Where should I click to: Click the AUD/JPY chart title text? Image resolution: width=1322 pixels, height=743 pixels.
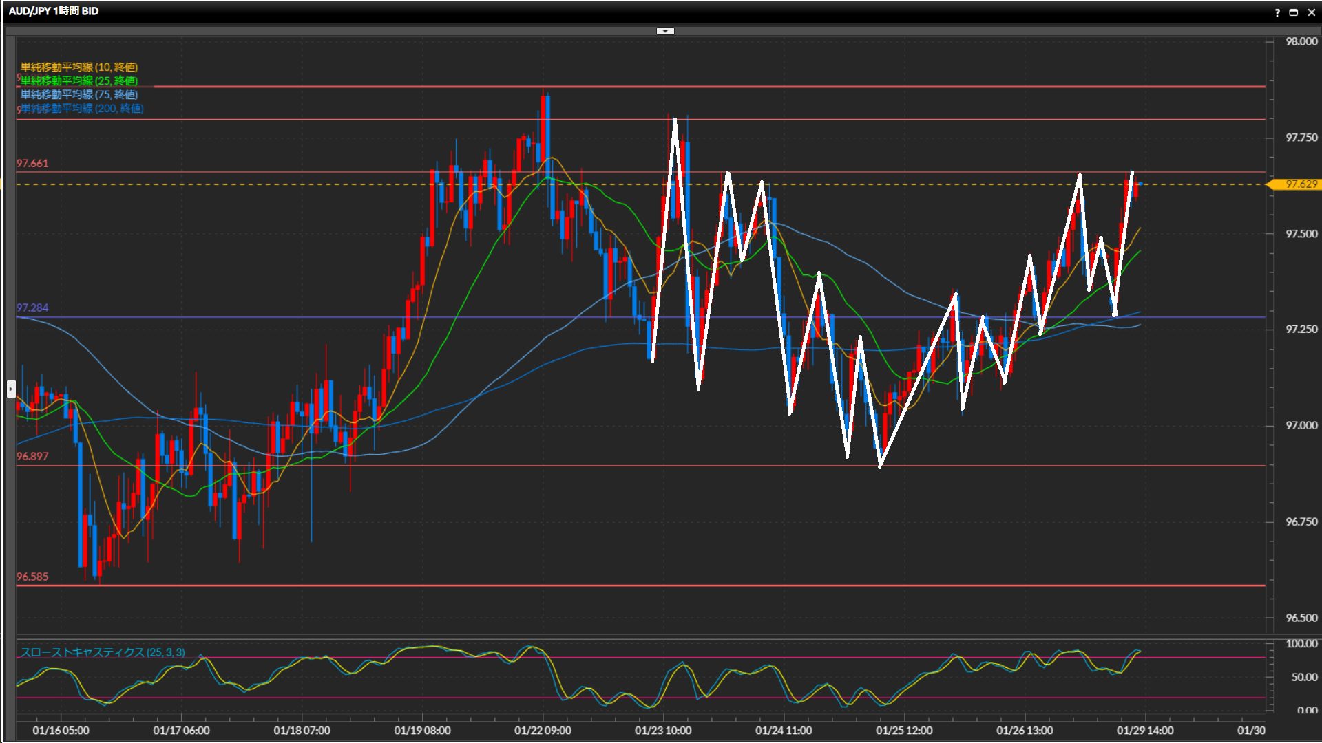coord(54,12)
